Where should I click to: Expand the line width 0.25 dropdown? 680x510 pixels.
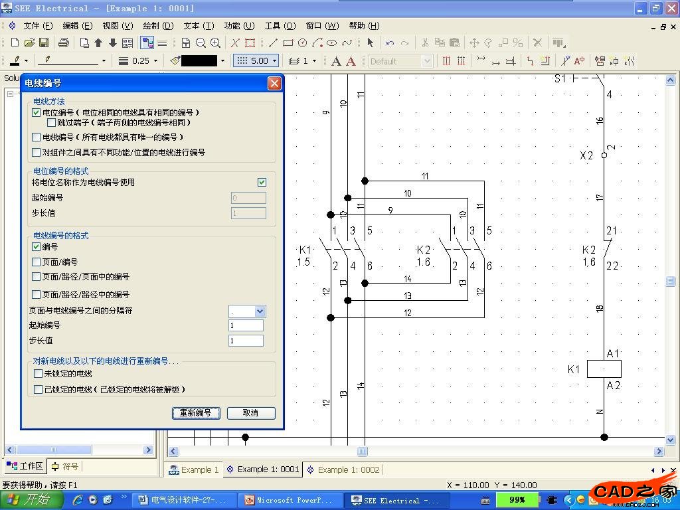(155, 60)
